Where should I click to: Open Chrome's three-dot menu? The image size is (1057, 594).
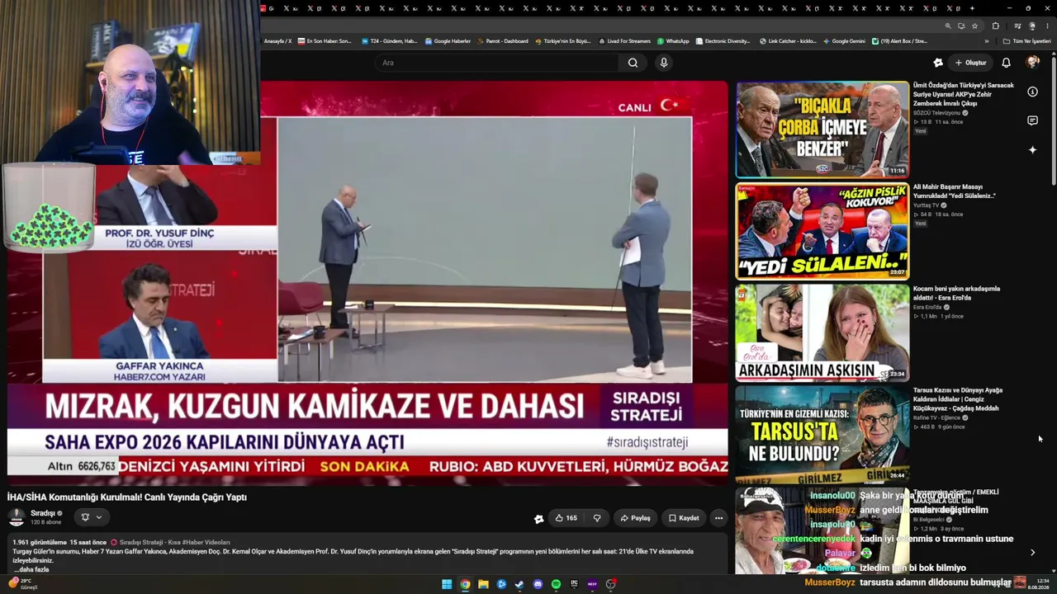(1047, 26)
